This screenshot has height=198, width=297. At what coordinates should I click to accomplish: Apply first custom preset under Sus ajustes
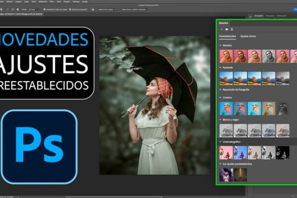(226, 175)
